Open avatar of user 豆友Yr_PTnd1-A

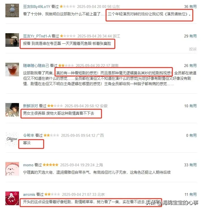click(12, 40)
